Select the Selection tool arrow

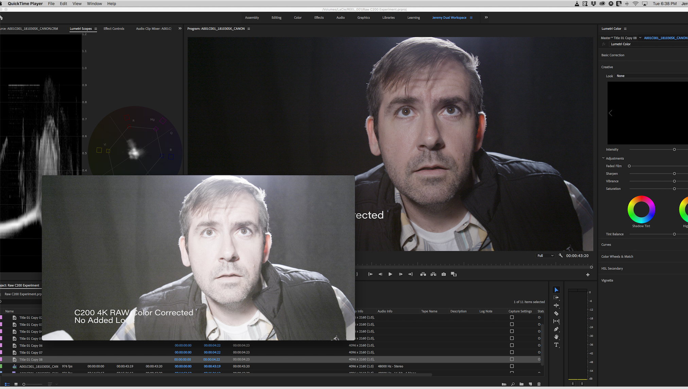tap(556, 290)
